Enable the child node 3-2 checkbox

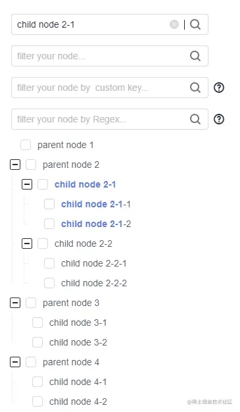point(37,342)
